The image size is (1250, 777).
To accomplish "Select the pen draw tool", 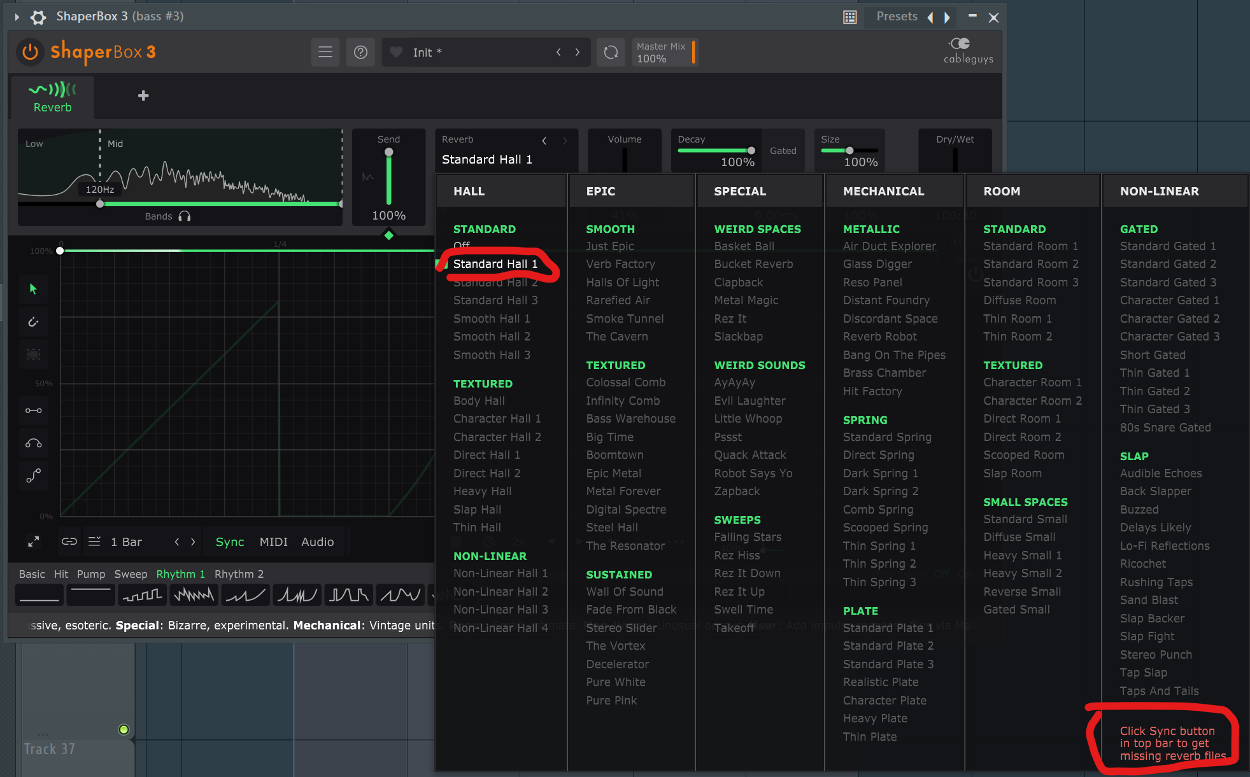I will tap(33, 322).
